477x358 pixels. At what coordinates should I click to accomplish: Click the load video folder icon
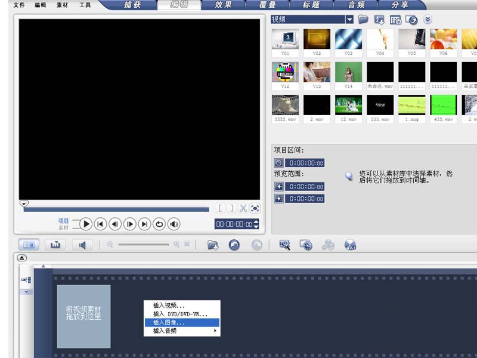(x=363, y=20)
